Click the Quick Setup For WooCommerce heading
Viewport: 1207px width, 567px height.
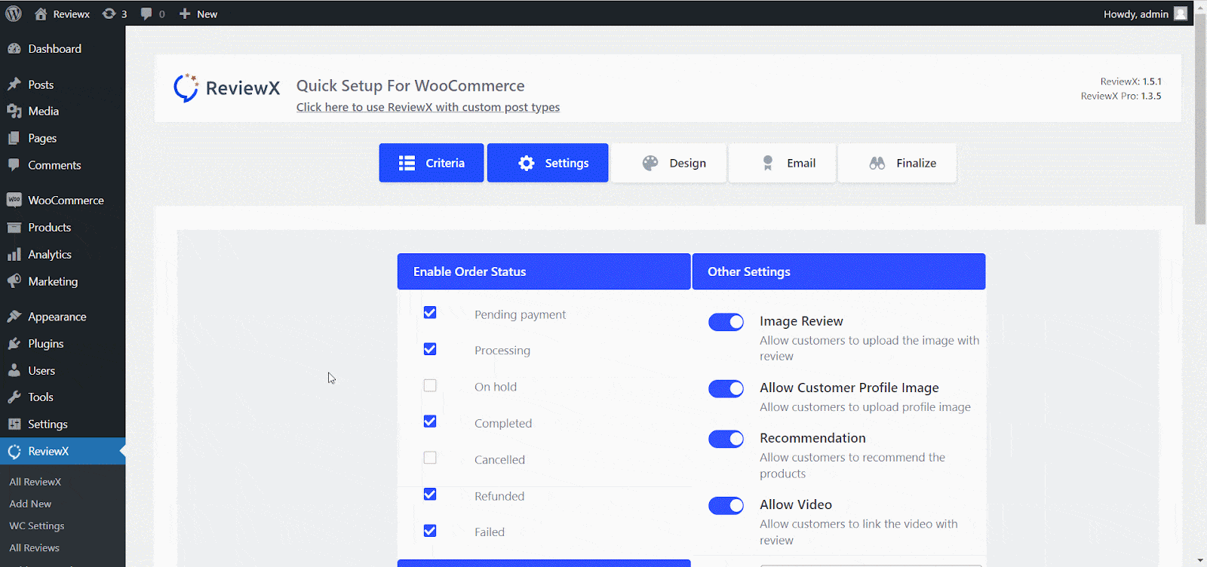tap(410, 86)
